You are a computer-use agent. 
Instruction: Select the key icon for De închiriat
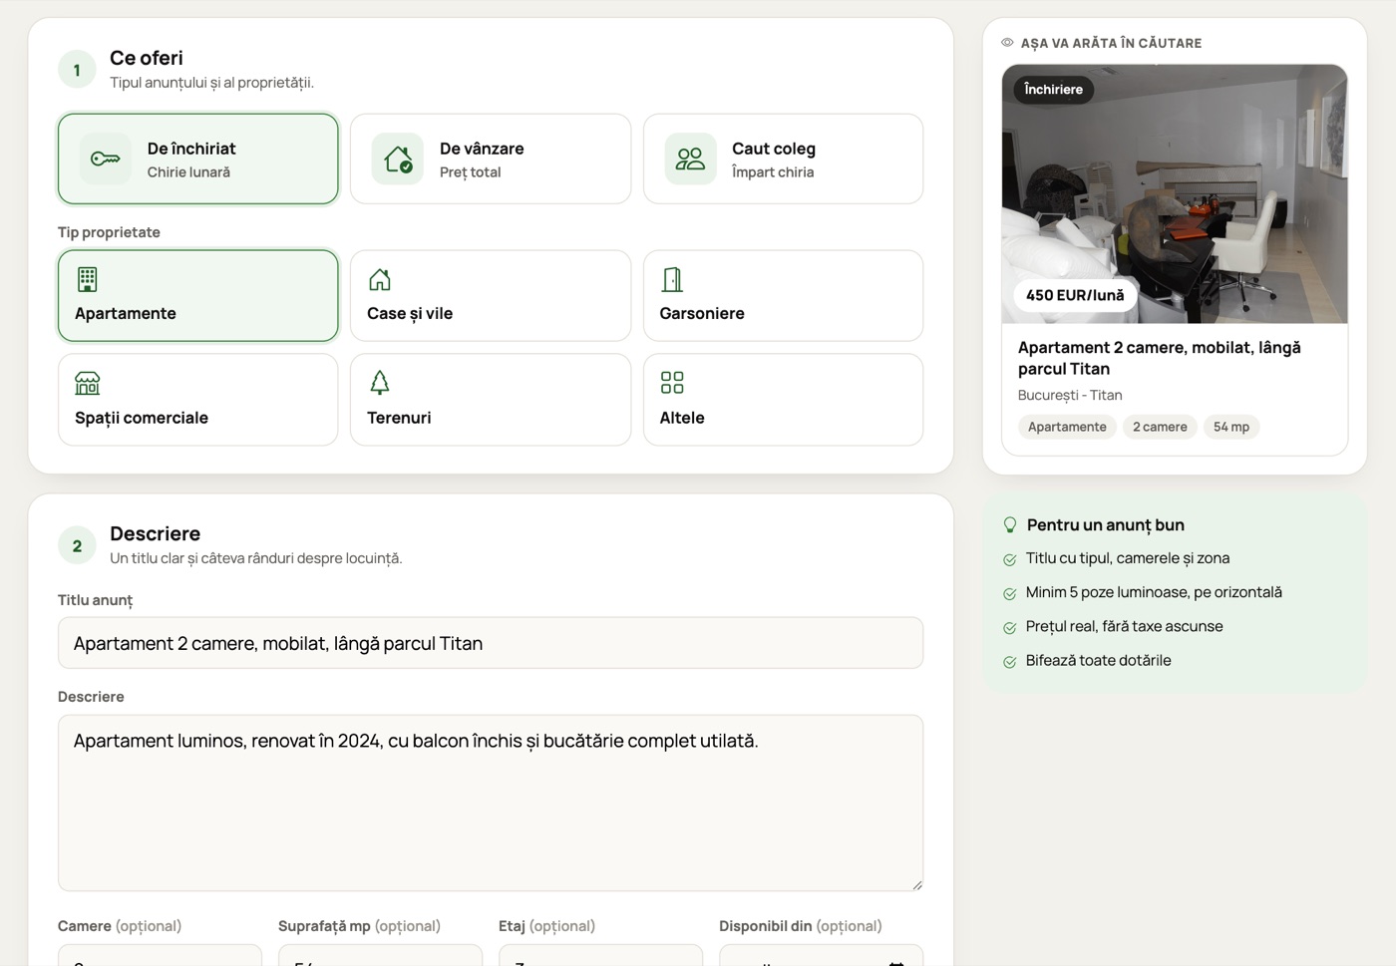106,159
